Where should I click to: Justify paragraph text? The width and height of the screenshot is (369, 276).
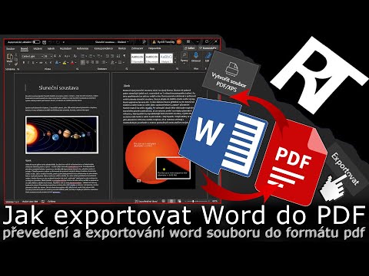pyautogui.click(x=97, y=62)
